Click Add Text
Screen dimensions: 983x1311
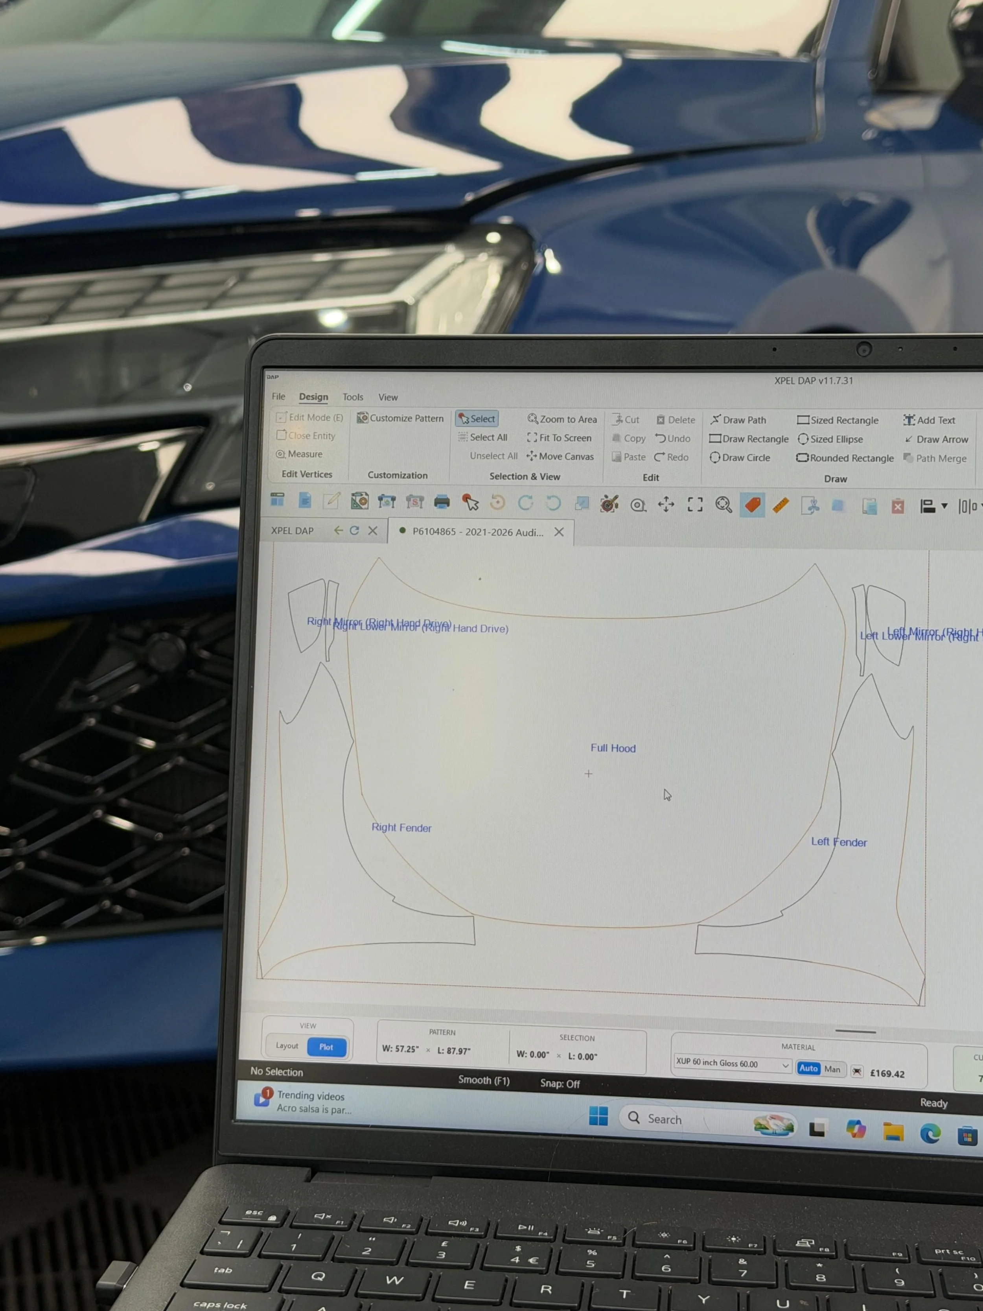(929, 420)
